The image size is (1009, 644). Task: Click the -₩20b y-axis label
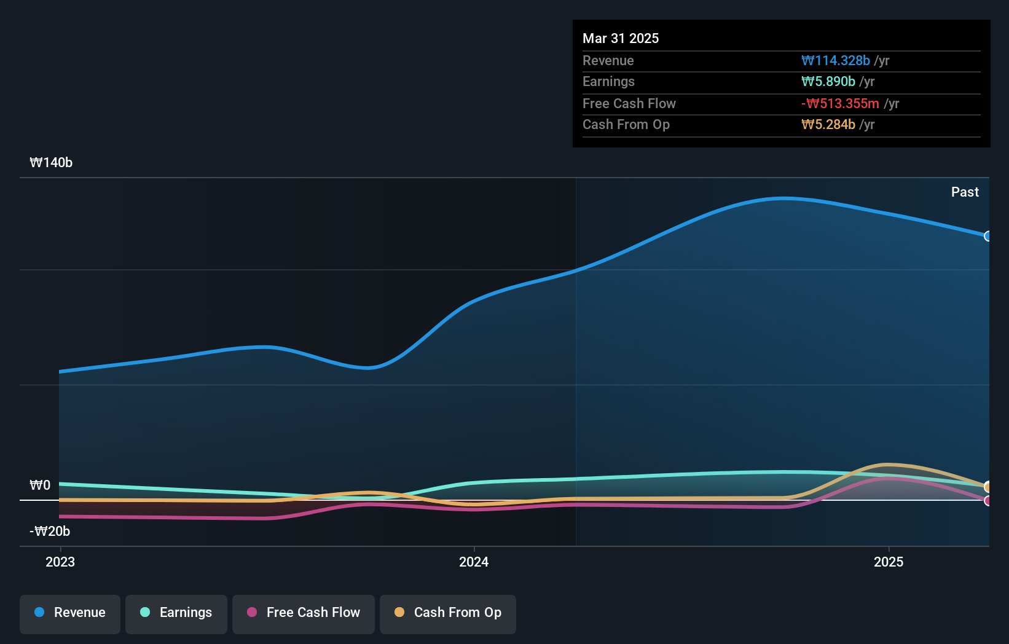tap(50, 531)
